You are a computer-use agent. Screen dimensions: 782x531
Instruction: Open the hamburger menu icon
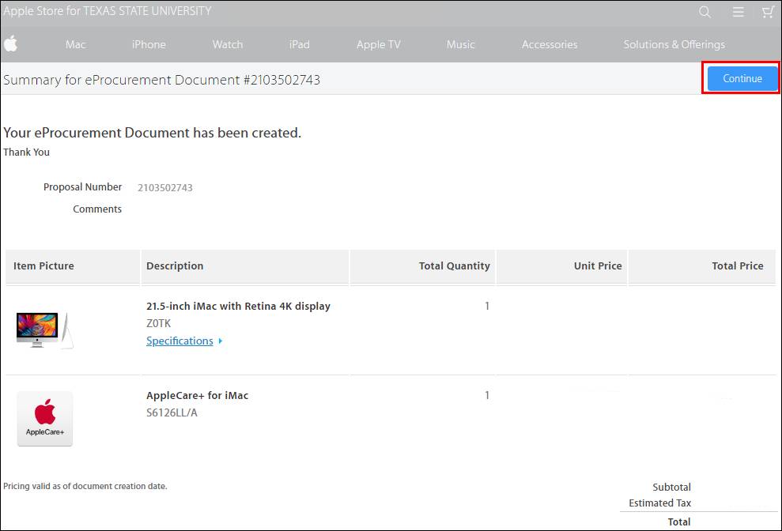tap(738, 12)
